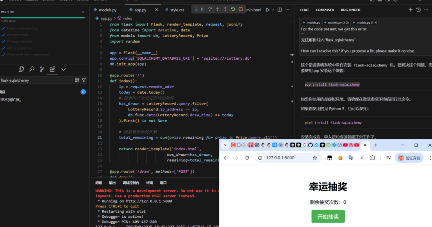Image resolution: width=432 pixels, height=227 pixels.
Task: Click the debug toolbar drag grip
Action: point(196,9)
